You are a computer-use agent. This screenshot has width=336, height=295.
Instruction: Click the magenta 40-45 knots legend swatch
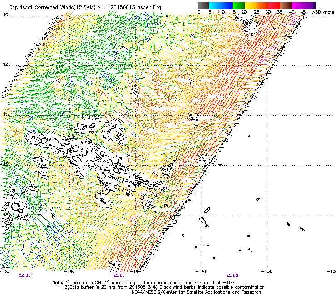tap(298, 5)
